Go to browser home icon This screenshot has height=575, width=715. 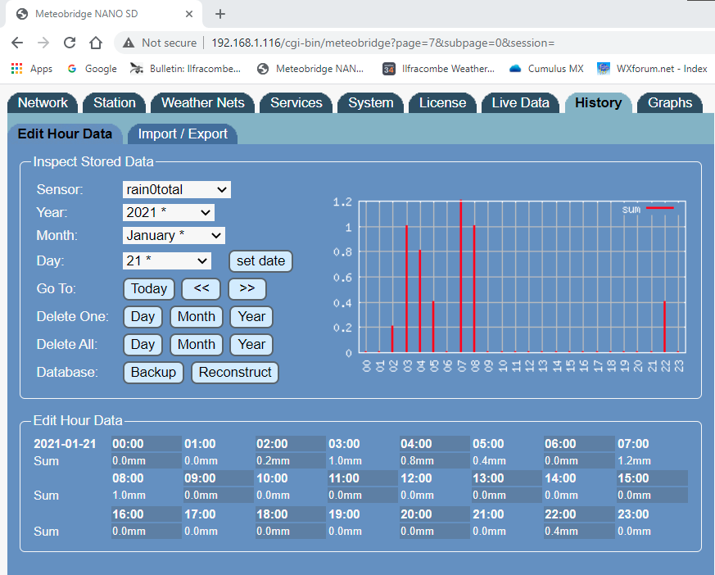point(96,43)
